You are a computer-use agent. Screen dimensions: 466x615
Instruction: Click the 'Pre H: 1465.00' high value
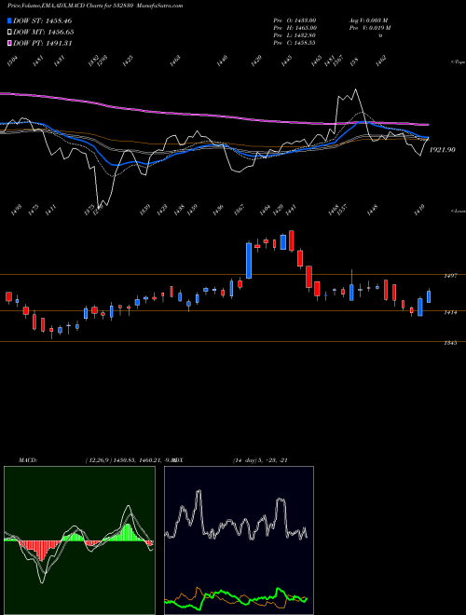(x=295, y=28)
